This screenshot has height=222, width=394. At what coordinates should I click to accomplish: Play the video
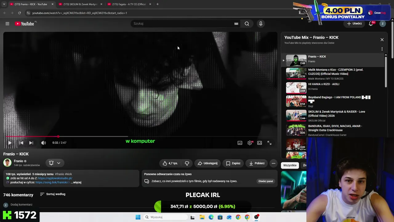(10, 143)
